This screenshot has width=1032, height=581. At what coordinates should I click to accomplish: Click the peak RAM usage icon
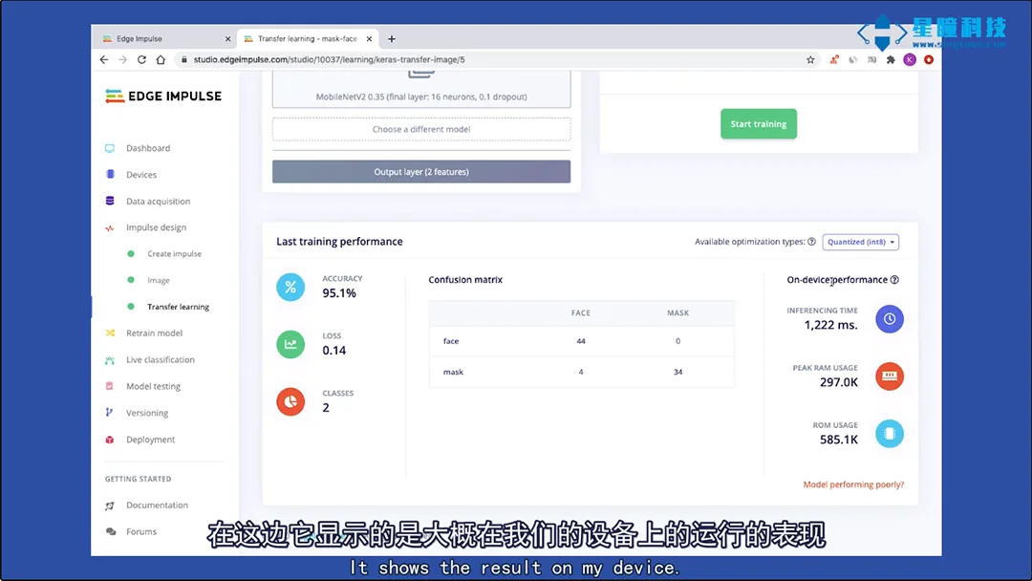click(890, 377)
